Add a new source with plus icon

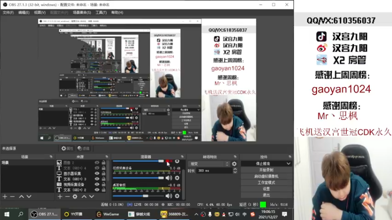pos(60,197)
